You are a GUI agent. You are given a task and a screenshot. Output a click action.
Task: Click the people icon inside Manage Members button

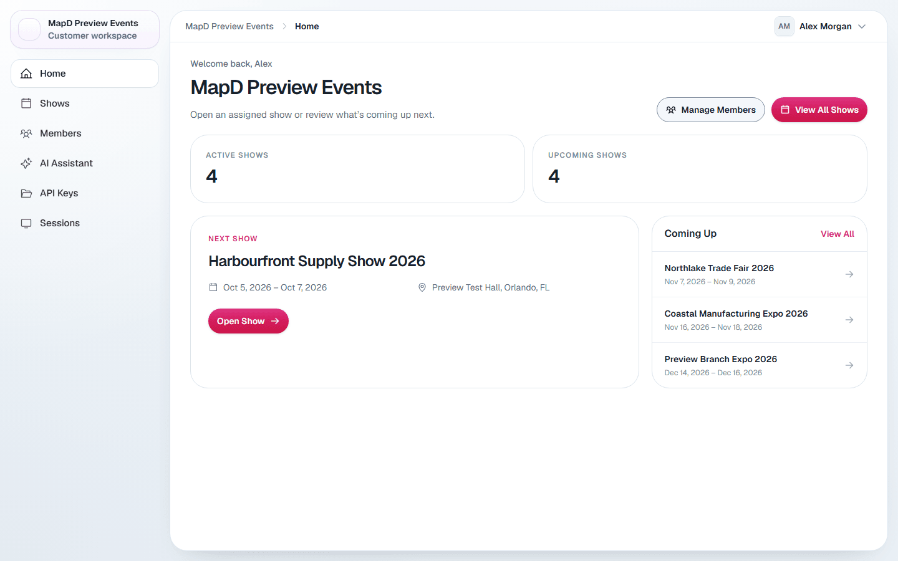point(671,110)
